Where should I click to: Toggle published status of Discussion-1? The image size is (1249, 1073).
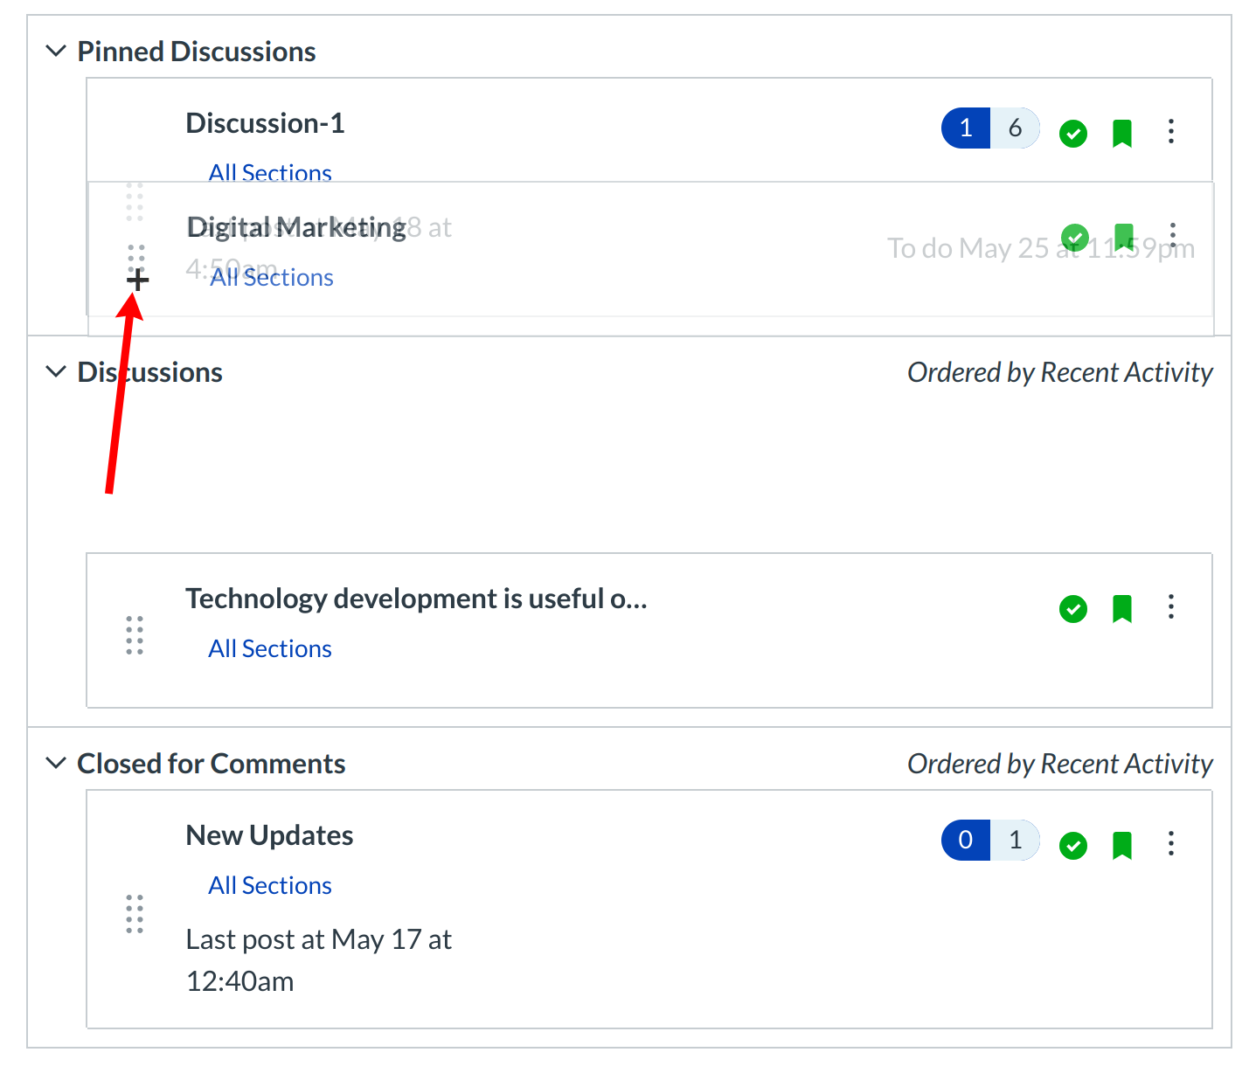(x=1072, y=134)
